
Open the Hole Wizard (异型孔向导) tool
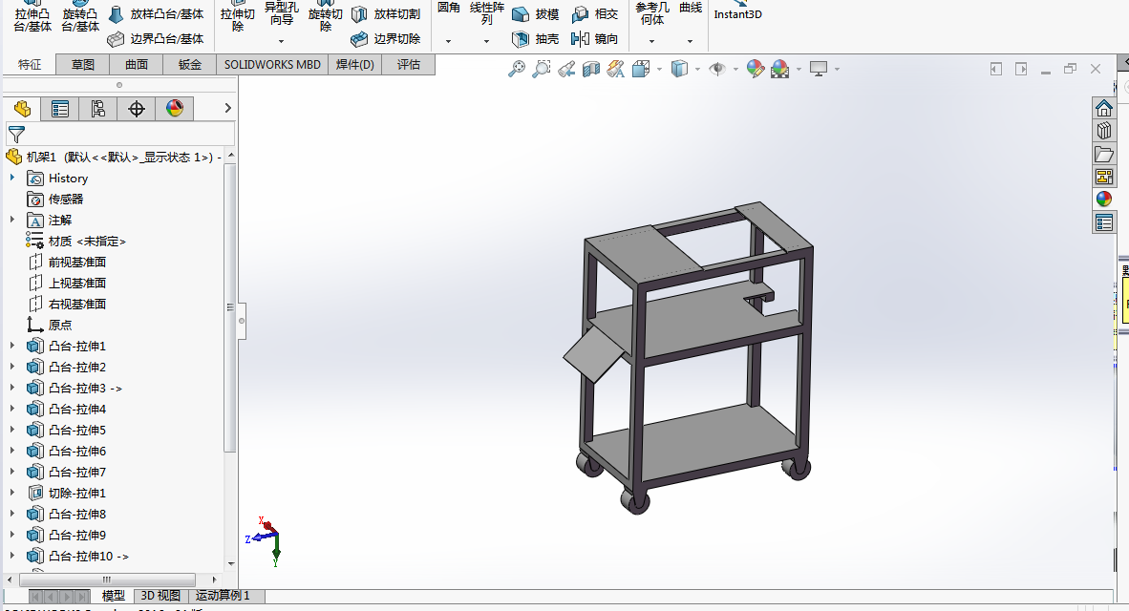pyautogui.click(x=282, y=14)
